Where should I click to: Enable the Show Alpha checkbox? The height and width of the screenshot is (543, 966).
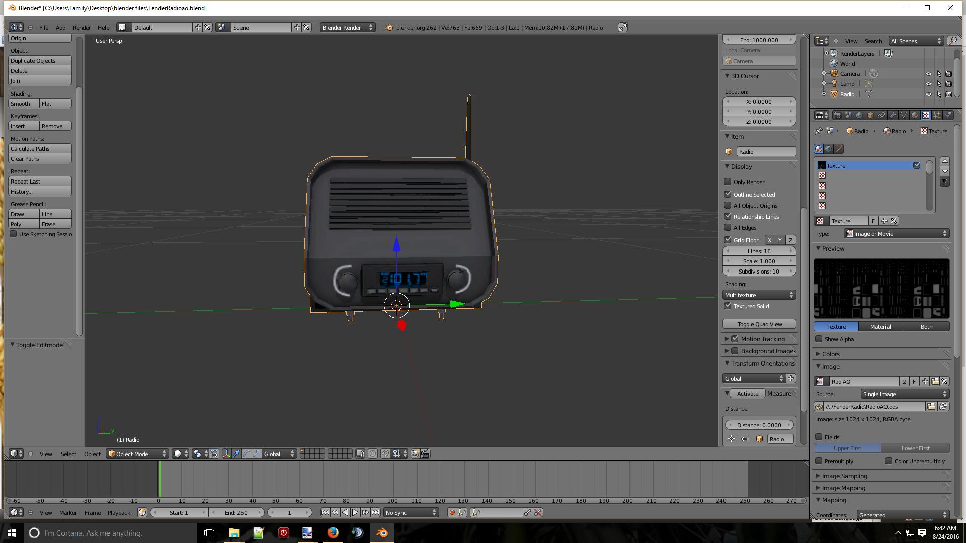point(819,339)
